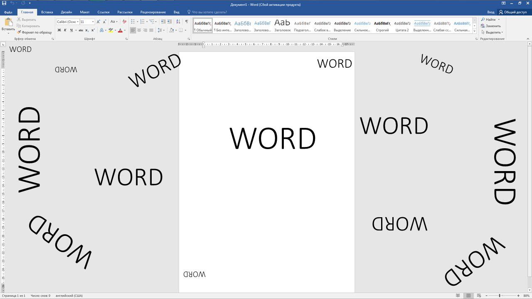Apply strikethrough formatting (abc)
The height and width of the screenshot is (299, 532).
click(81, 30)
